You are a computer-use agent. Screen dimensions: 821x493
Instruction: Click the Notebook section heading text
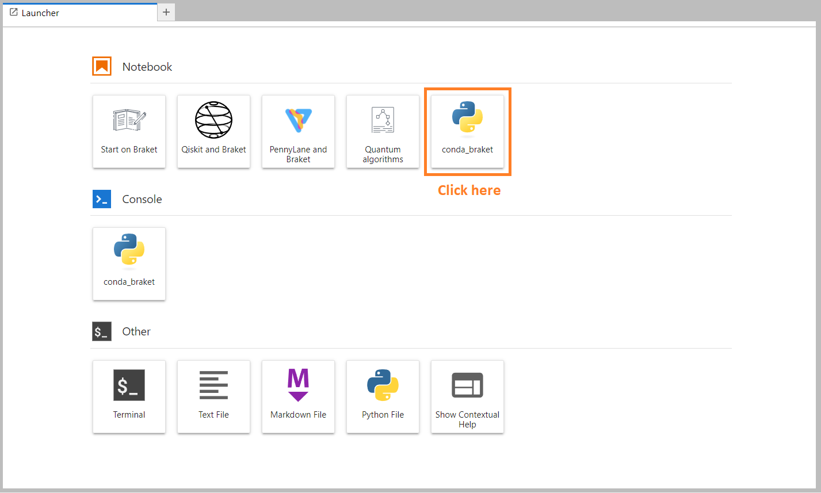[x=147, y=67]
